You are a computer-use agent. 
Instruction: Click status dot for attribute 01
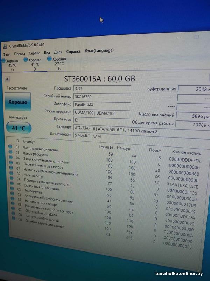(10, 146)
